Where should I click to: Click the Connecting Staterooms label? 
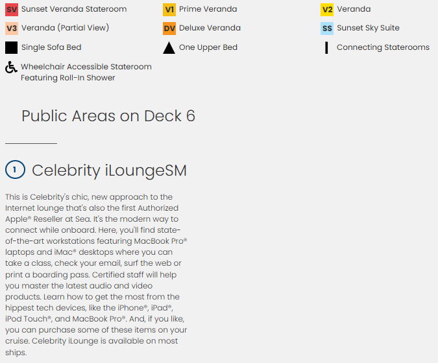[x=383, y=47]
